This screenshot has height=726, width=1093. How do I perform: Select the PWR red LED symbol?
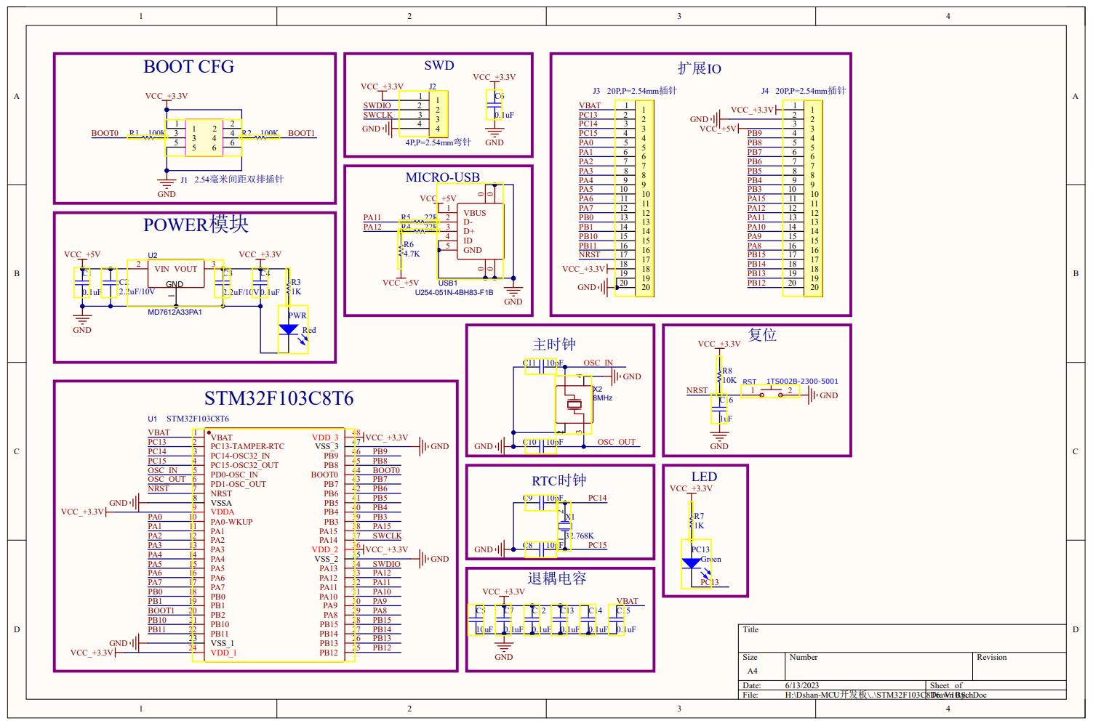pos(293,329)
